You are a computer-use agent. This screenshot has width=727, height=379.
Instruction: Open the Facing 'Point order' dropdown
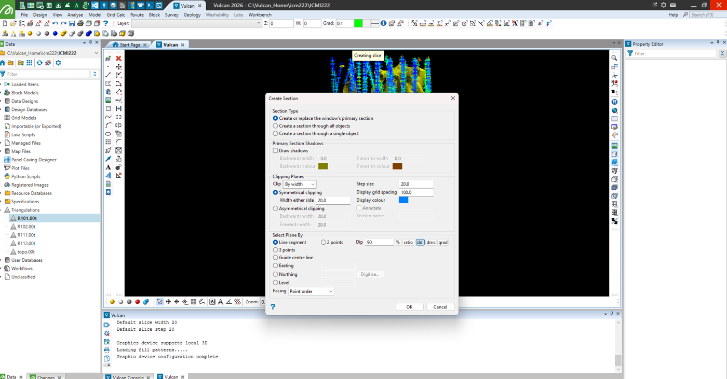pyautogui.click(x=311, y=291)
